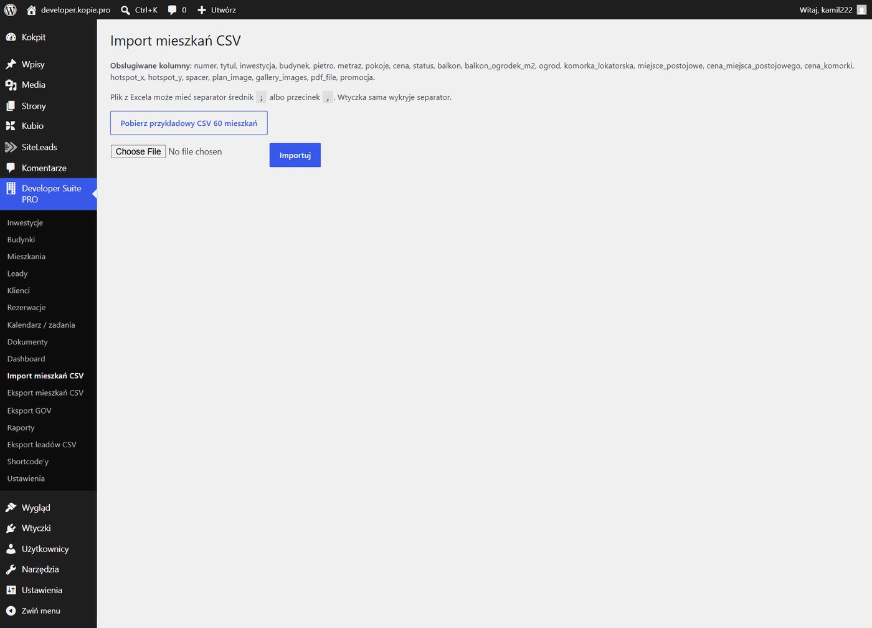This screenshot has height=628, width=872.
Task: Open the Wygląd menu
Action: [49, 508]
